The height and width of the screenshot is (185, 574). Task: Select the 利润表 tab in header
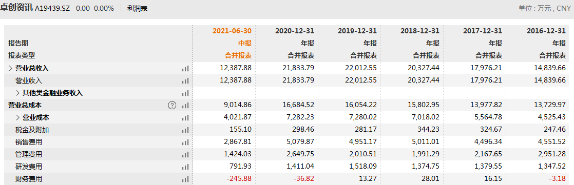[137, 8]
